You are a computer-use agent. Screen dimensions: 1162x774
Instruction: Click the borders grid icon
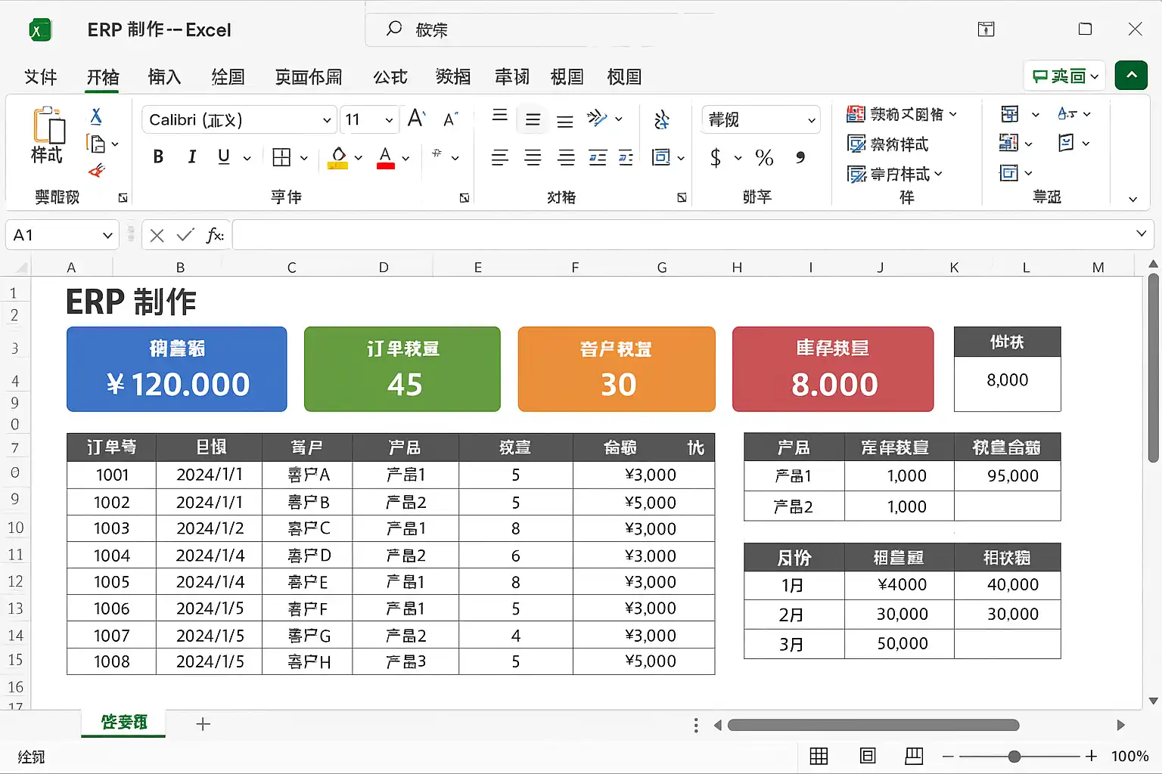281,157
